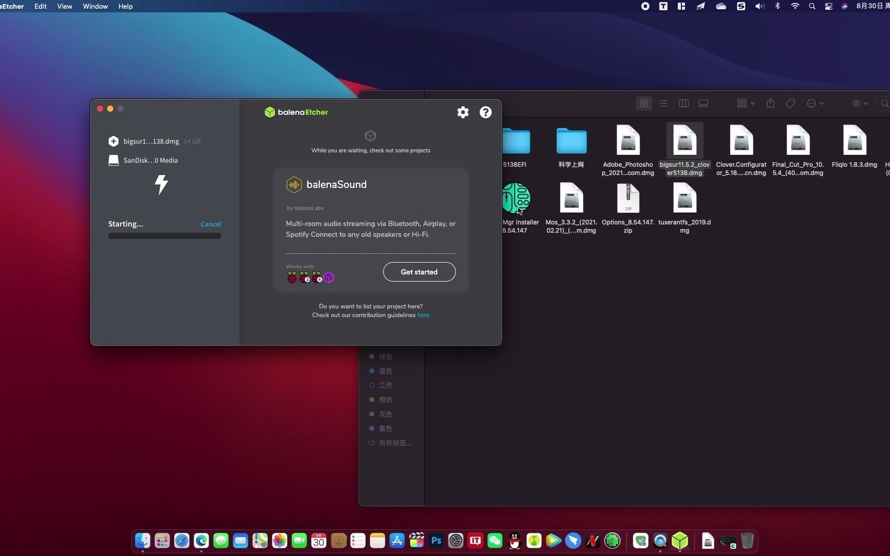Image resolution: width=890 pixels, height=556 pixels.
Task: Select the orange tag 橙色 in Finder sidebar
Action: [x=381, y=399]
